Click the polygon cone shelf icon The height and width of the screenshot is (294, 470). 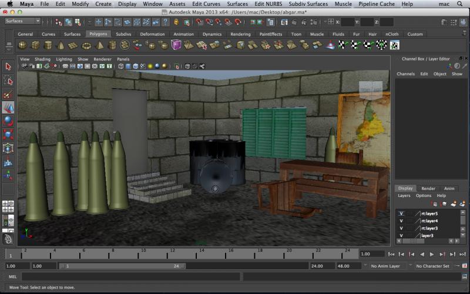click(61, 45)
